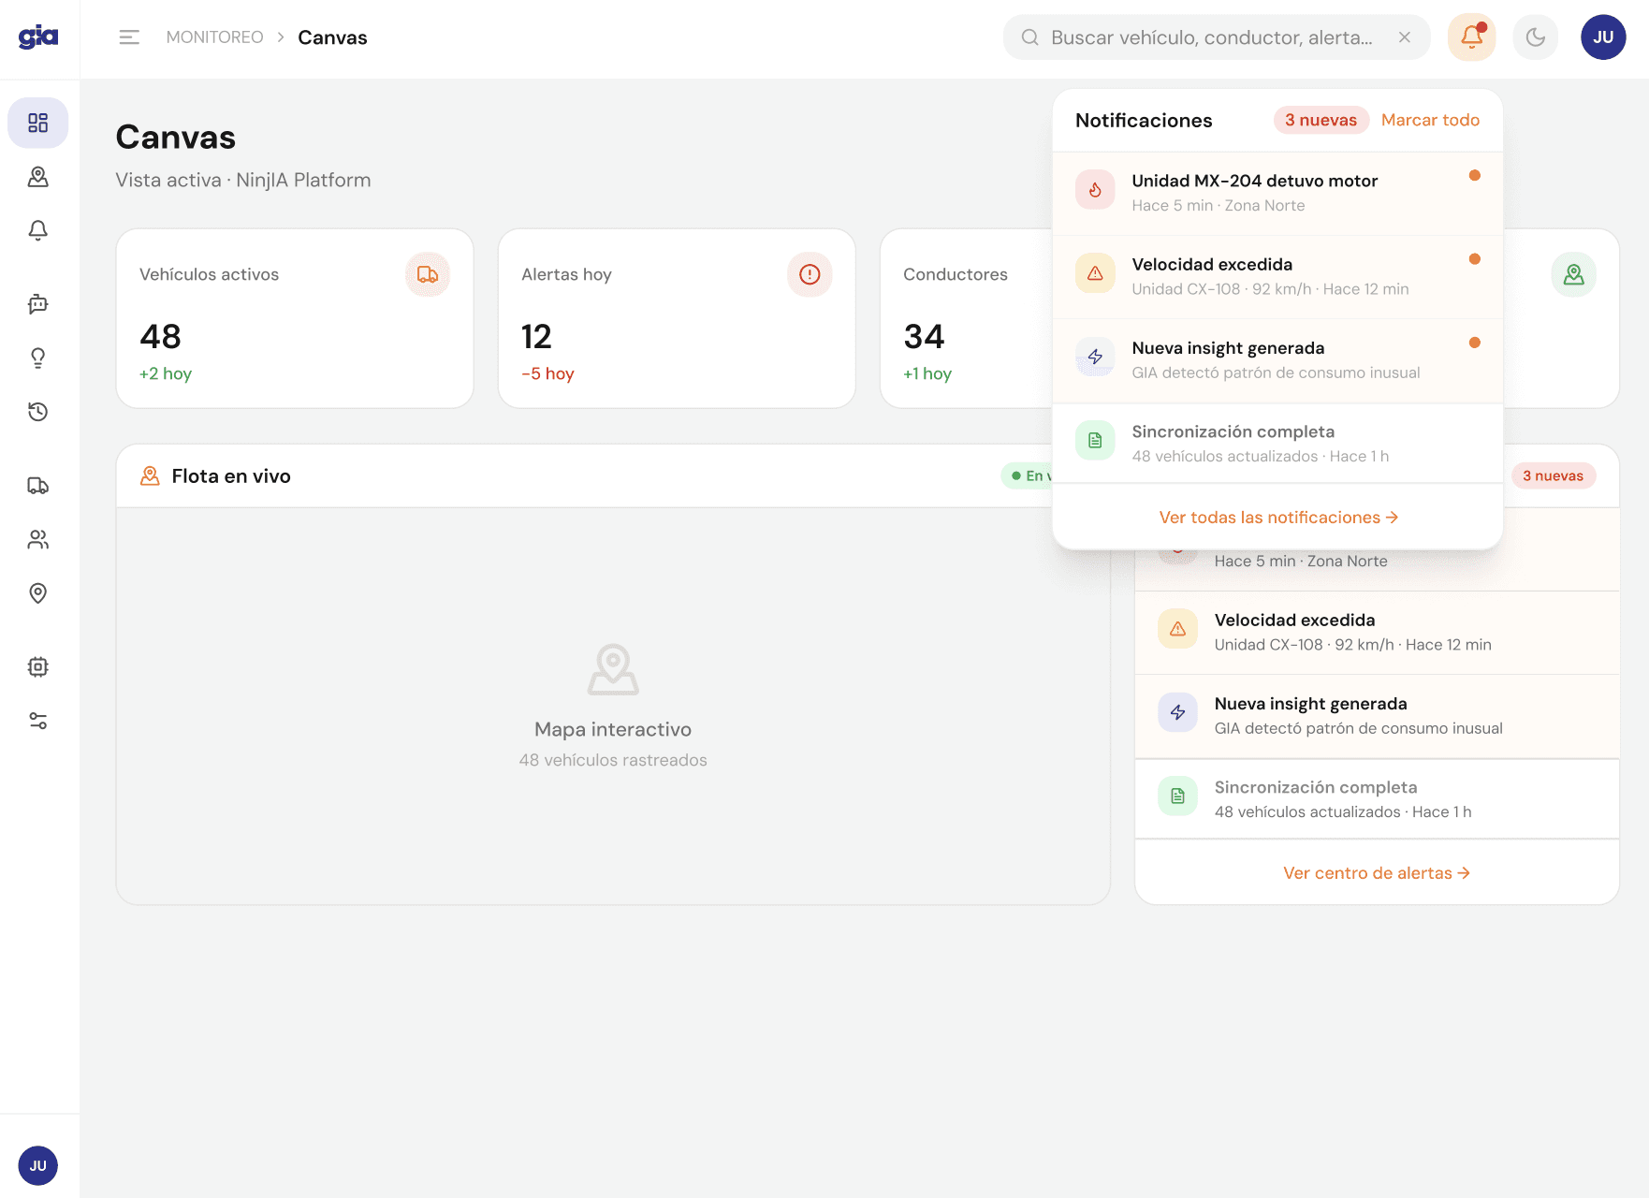Click lightning icon in alerts panel
This screenshot has height=1198, width=1649.
[1177, 712]
